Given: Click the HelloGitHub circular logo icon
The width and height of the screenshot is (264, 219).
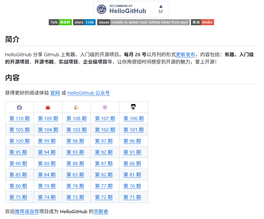Looking at the screenshot, I should (x=101, y=9).
